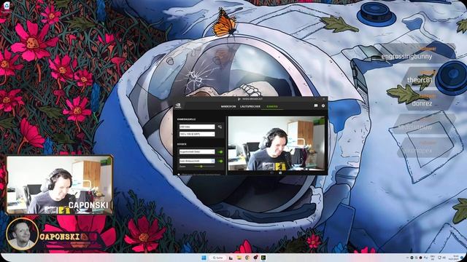
Task: Open Auto-Bildausschnitt effect dropdown
Action: coord(197,161)
